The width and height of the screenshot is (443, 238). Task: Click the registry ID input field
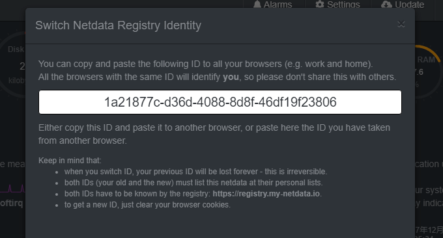pyautogui.click(x=220, y=102)
